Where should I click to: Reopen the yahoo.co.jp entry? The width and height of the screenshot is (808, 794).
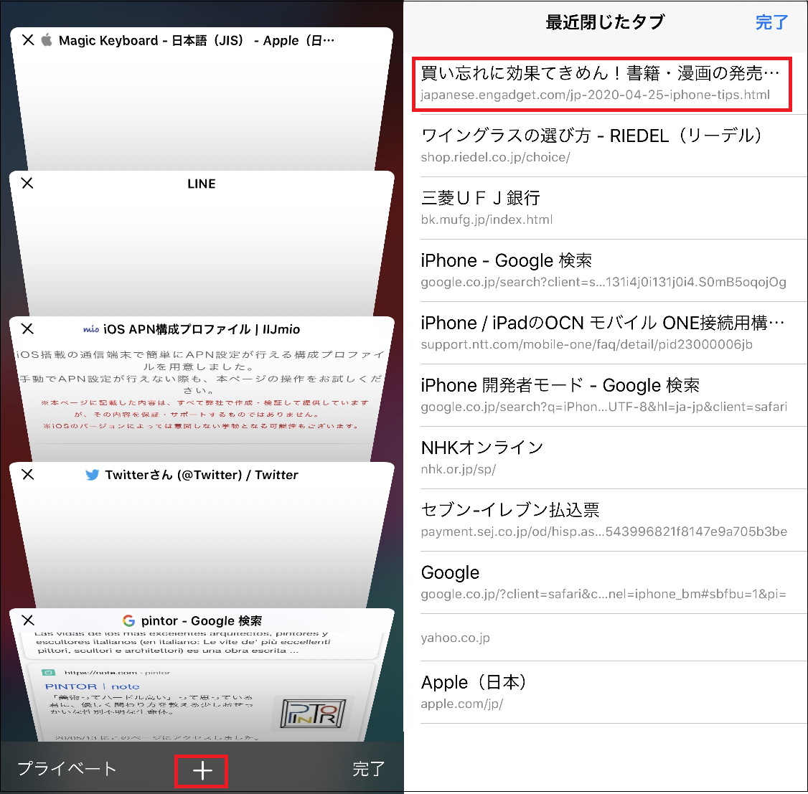click(x=601, y=638)
